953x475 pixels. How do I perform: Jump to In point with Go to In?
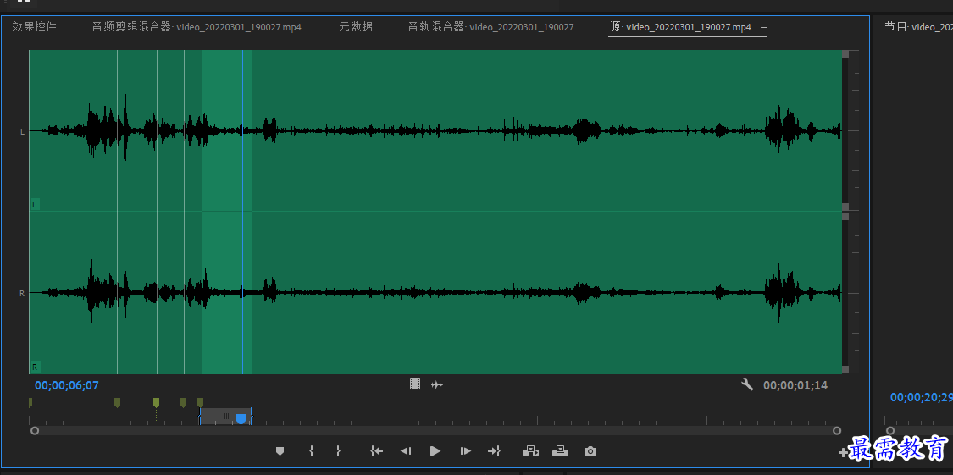point(377,450)
